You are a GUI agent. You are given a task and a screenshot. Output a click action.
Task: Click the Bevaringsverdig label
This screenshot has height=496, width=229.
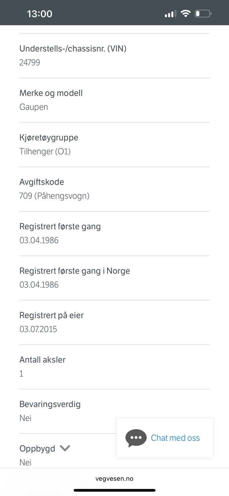pos(50,404)
